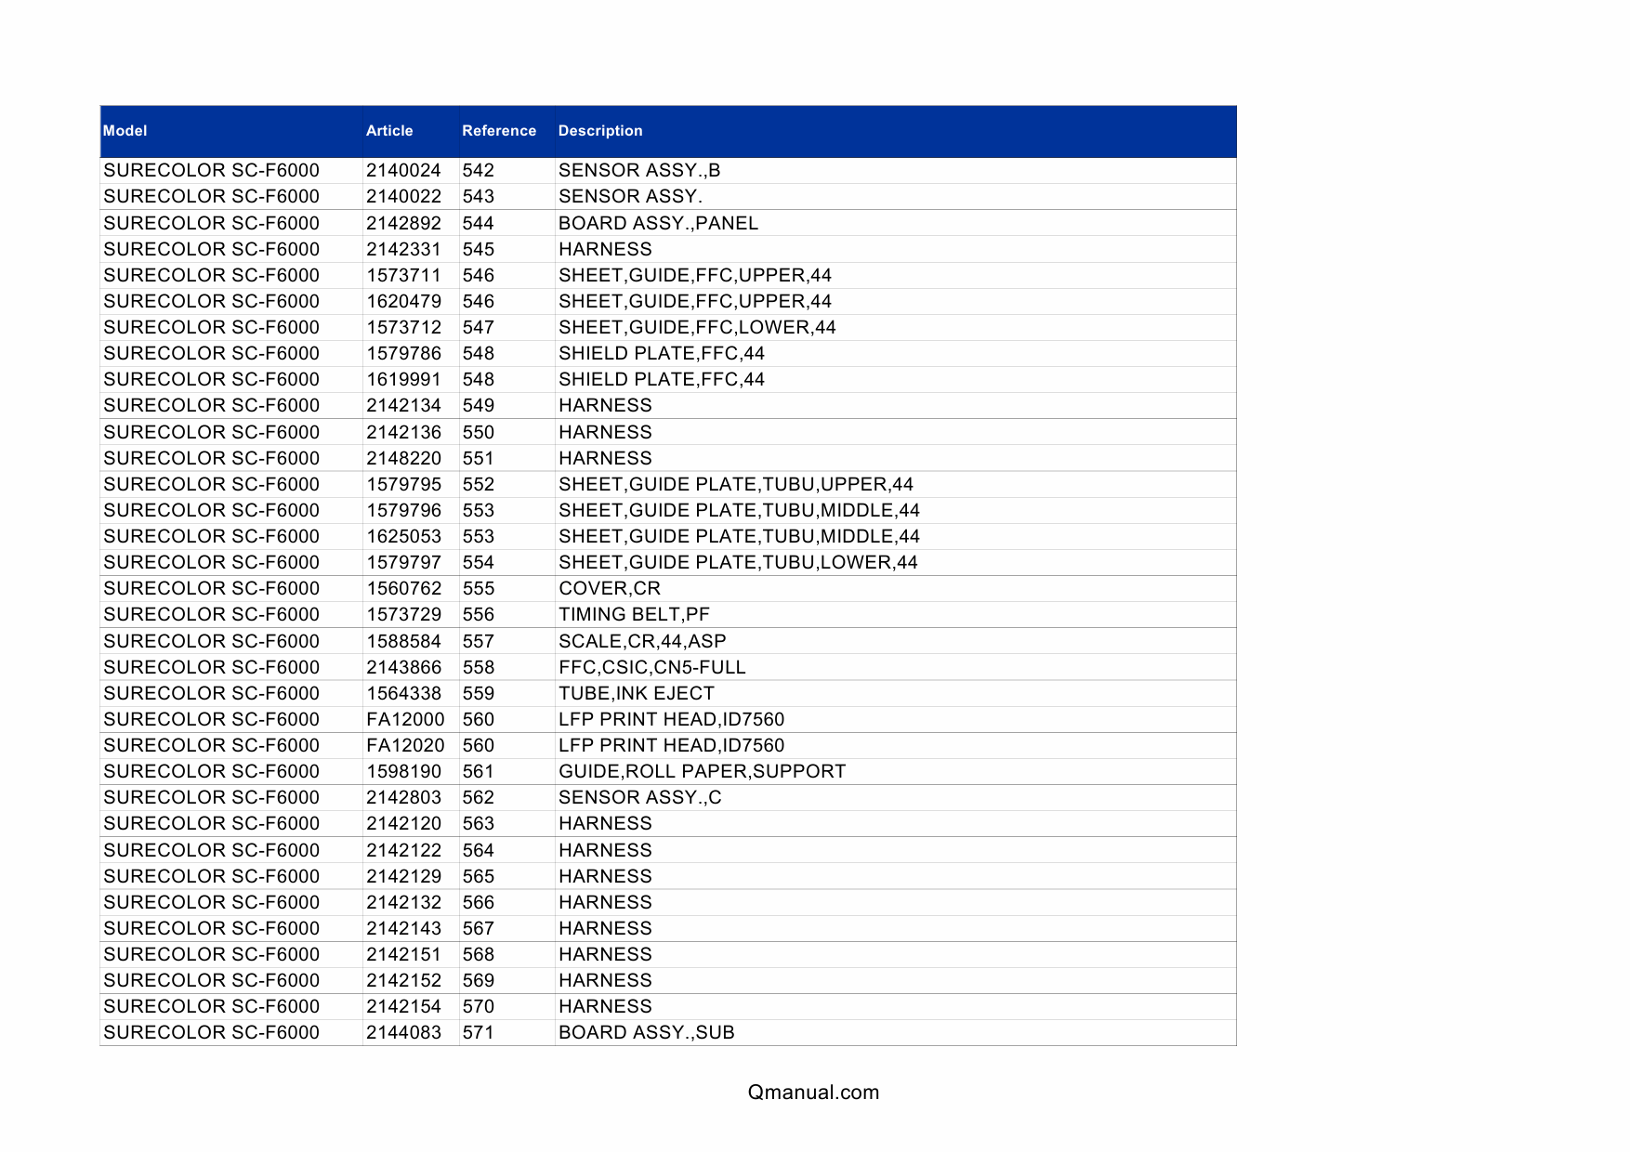Click description COVER,CR

[x=610, y=588]
